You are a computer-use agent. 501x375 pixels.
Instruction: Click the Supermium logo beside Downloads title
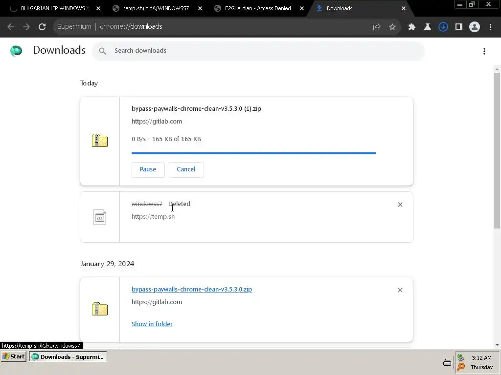tap(16, 51)
